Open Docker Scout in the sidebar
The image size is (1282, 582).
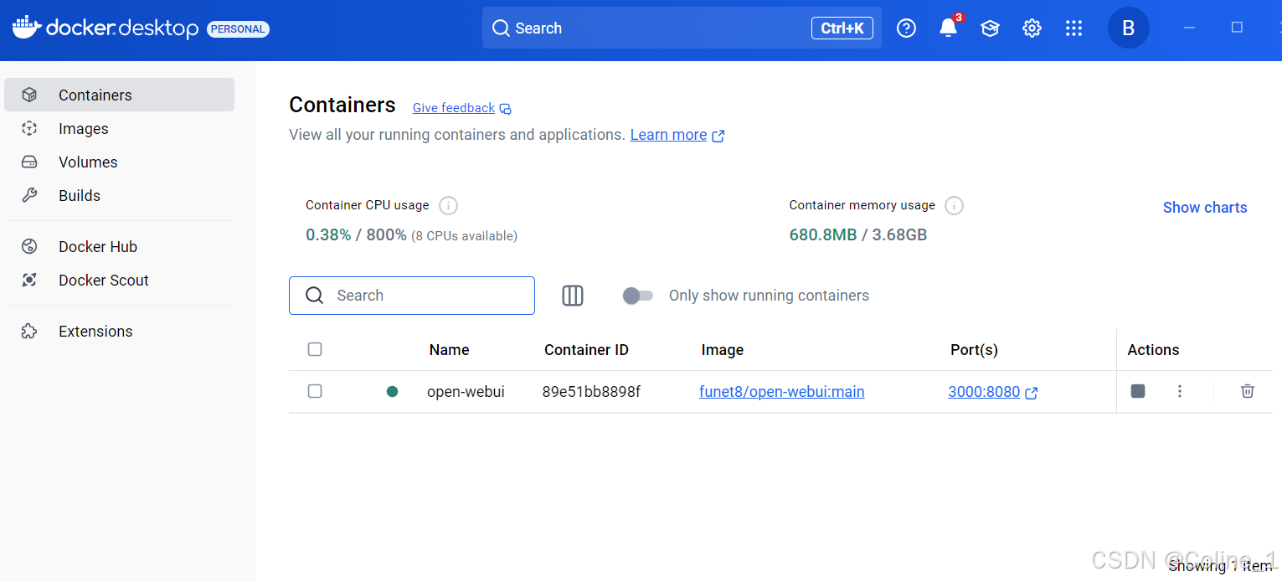(x=119, y=280)
